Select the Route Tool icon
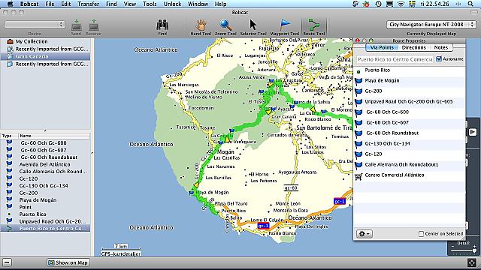The width and height of the screenshot is (481, 270). (314, 25)
